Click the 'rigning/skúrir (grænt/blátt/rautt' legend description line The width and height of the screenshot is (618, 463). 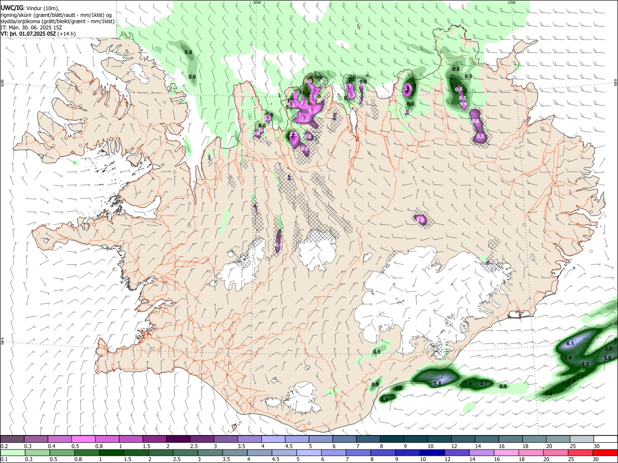[x=56, y=14]
